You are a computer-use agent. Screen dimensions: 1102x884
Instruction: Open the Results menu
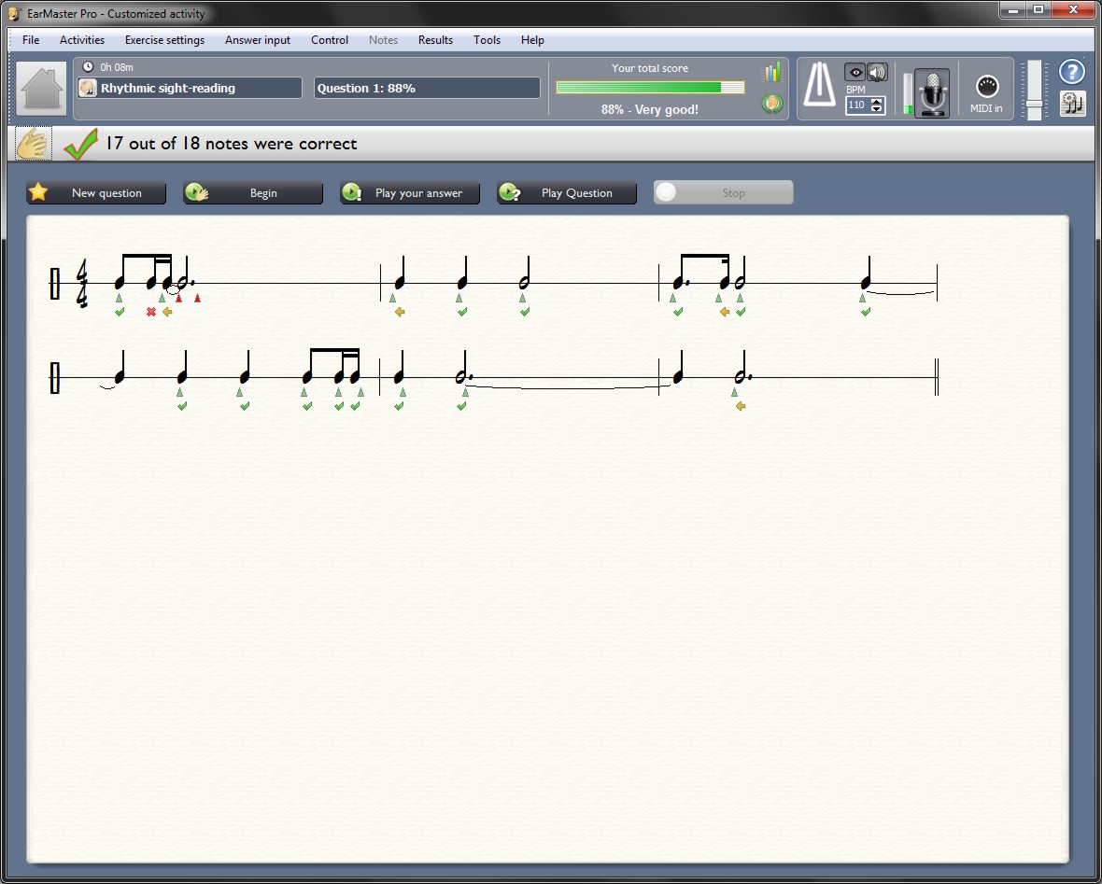pos(435,40)
